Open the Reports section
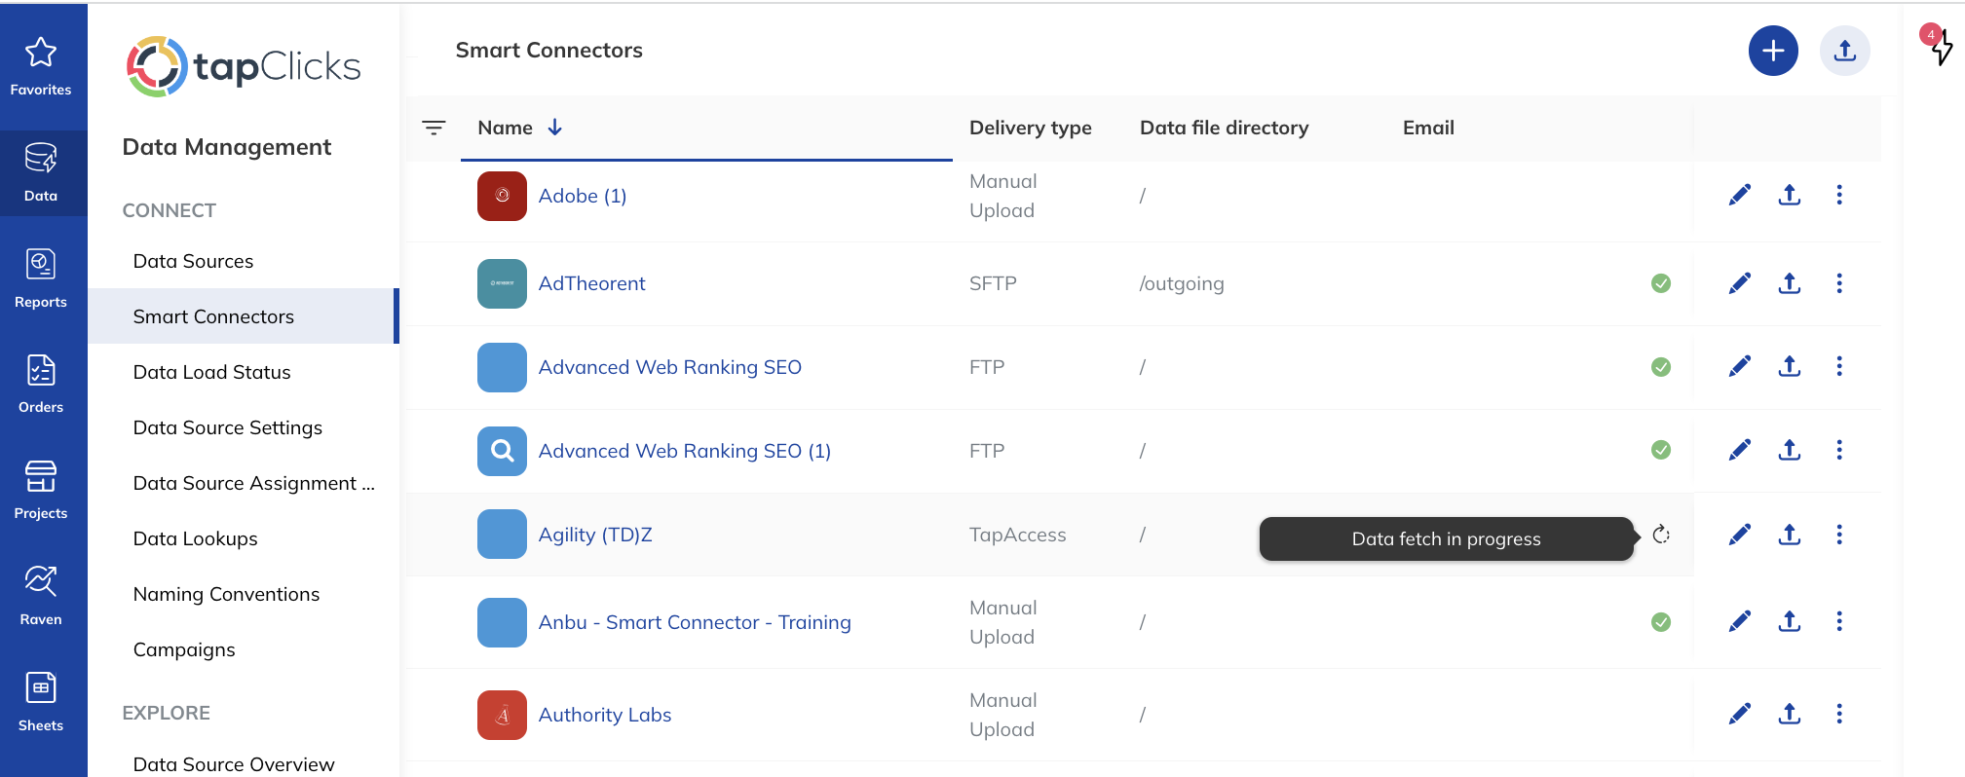1965x777 pixels. click(x=41, y=278)
